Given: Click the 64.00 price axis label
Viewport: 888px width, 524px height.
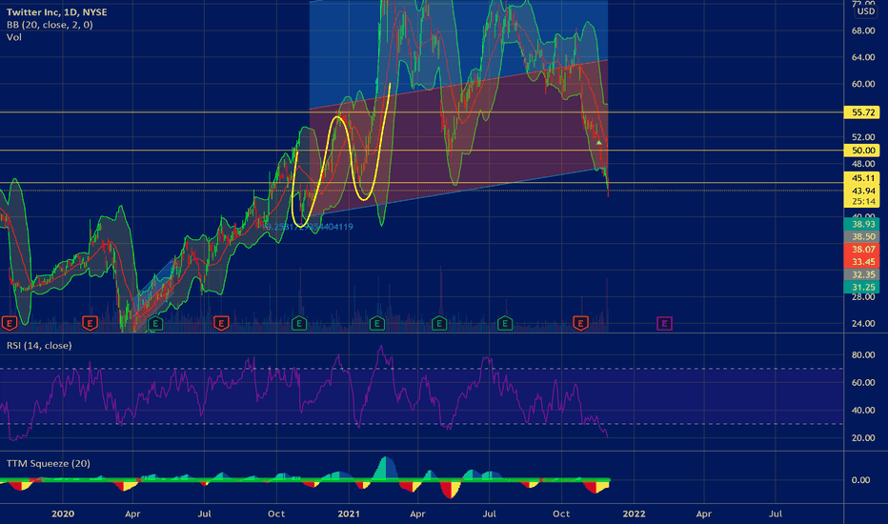Looking at the screenshot, I should coord(863,57).
